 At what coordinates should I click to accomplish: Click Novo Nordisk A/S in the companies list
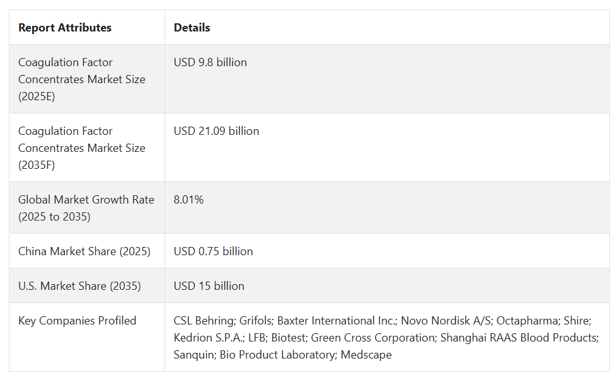coord(445,321)
